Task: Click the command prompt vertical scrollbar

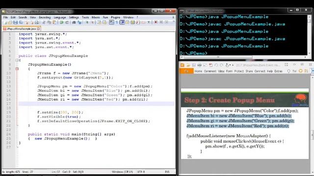Action: (x=310, y=35)
